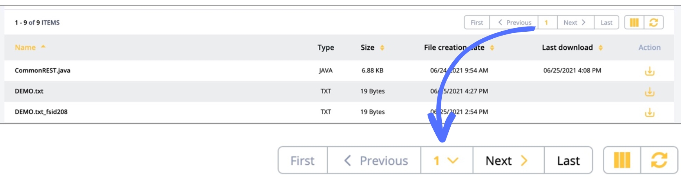Click the small columns icon in top toolbar
The width and height of the screenshot is (681, 185).
[634, 23]
